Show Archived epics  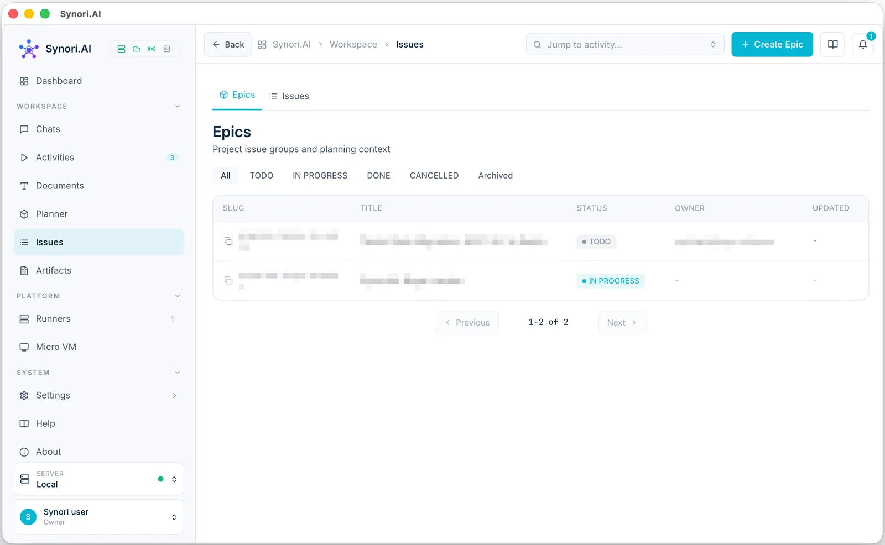pyautogui.click(x=495, y=176)
